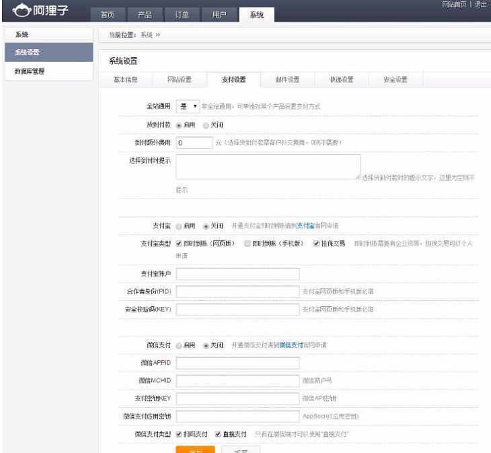Click the 支付宝 official site link
This screenshot has width=491, height=453.
(x=305, y=225)
